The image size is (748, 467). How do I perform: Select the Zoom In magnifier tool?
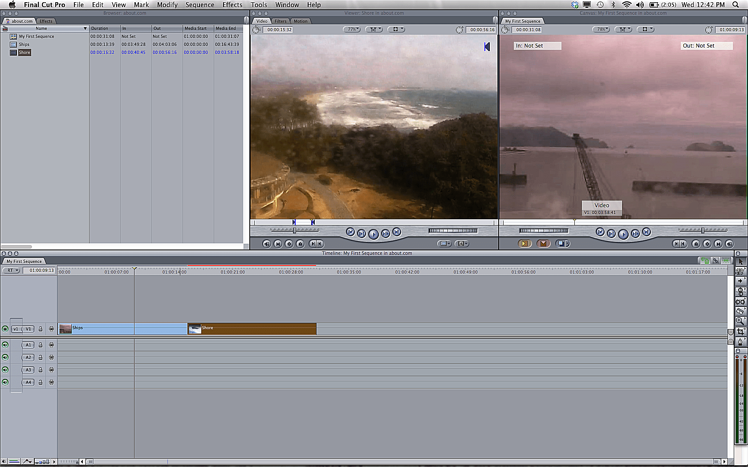click(x=740, y=321)
